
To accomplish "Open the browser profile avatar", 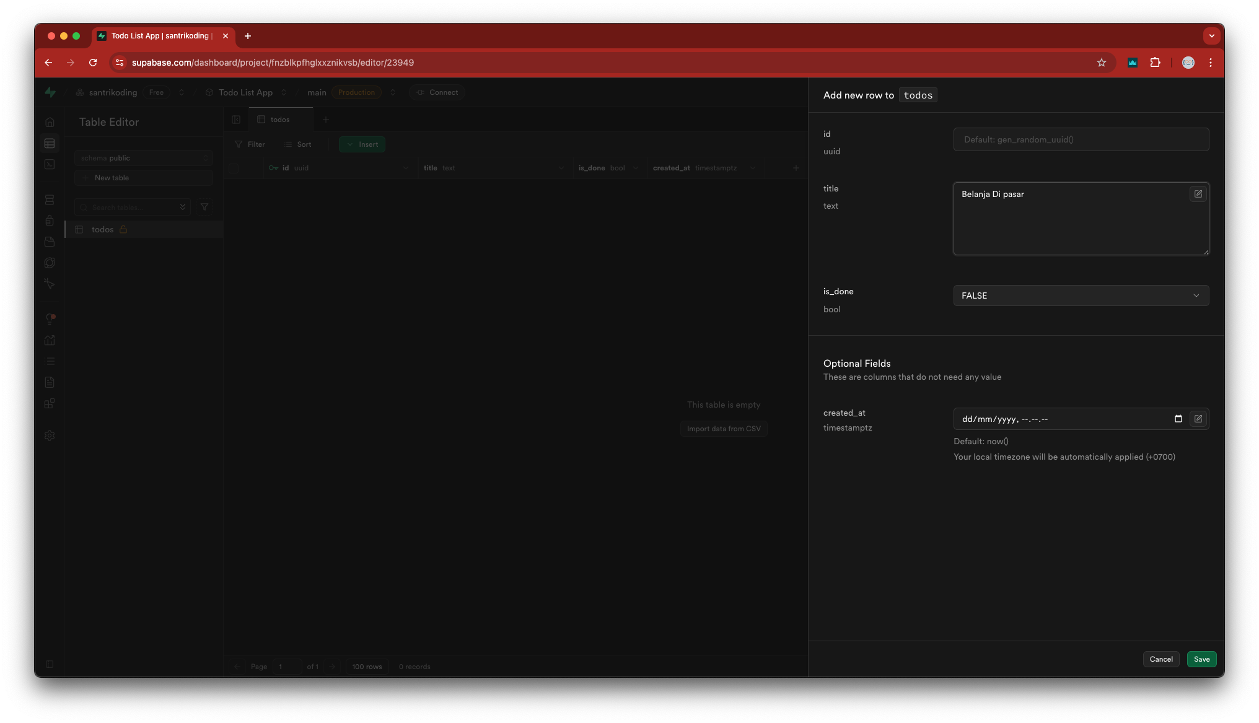I will pos(1188,63).
